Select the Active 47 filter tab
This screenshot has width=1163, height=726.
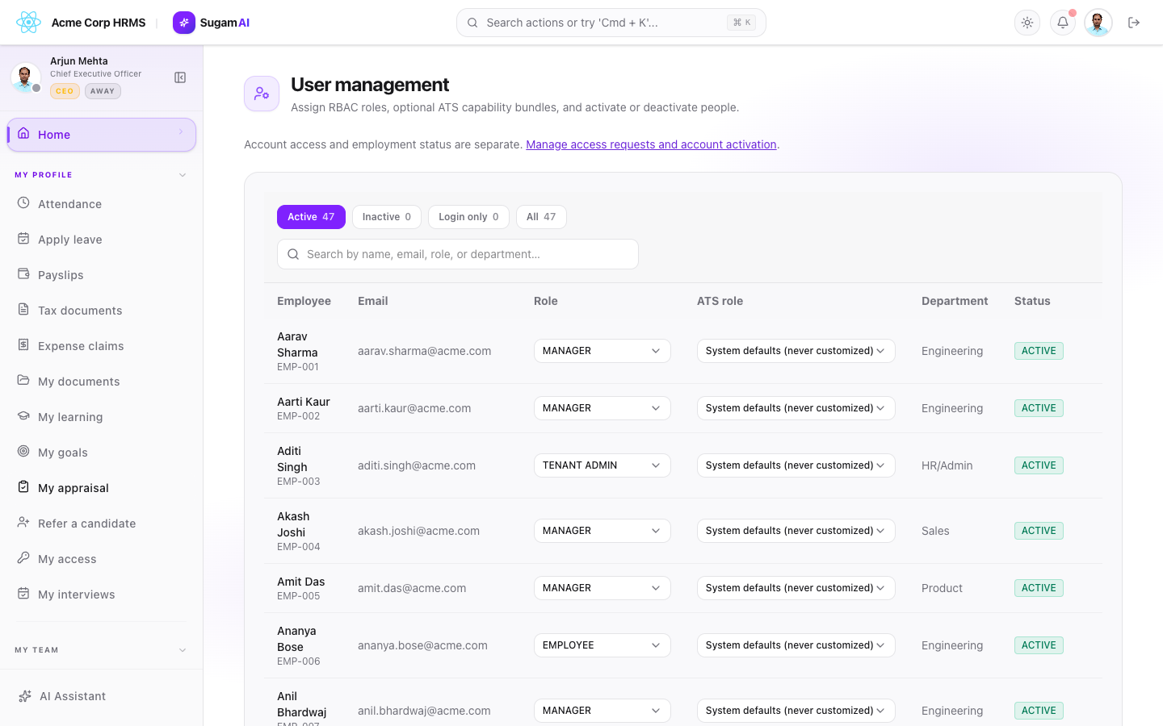pyautogui.click(x=311, y=217)
